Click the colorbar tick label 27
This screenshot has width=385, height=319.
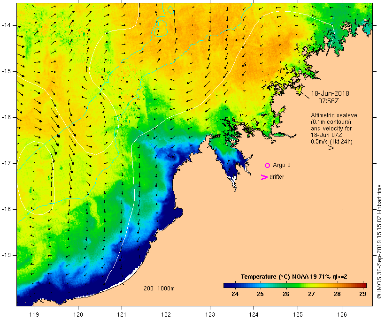311,294
